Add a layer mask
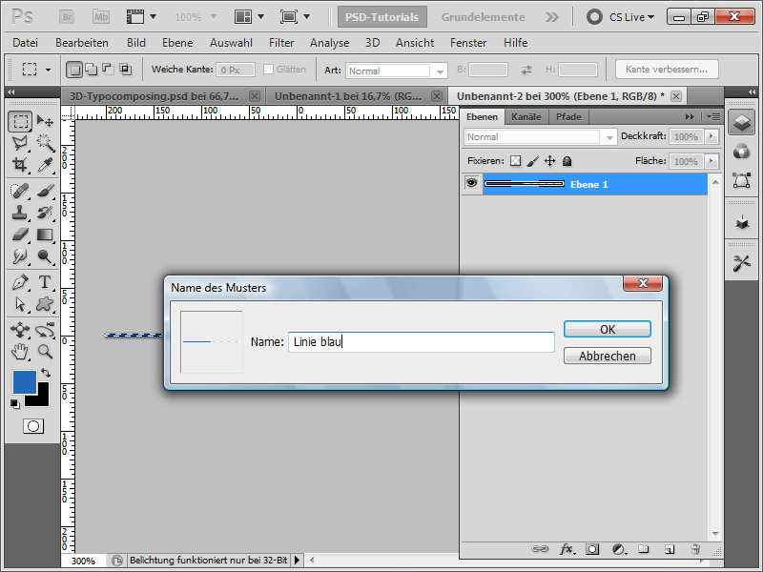Viewport: 763px width, 572px height. coord(592,550)
